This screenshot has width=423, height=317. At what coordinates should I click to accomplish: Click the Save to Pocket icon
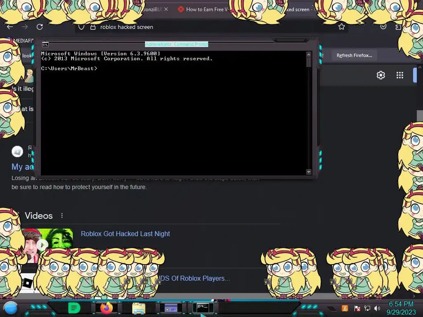point(383,26)
